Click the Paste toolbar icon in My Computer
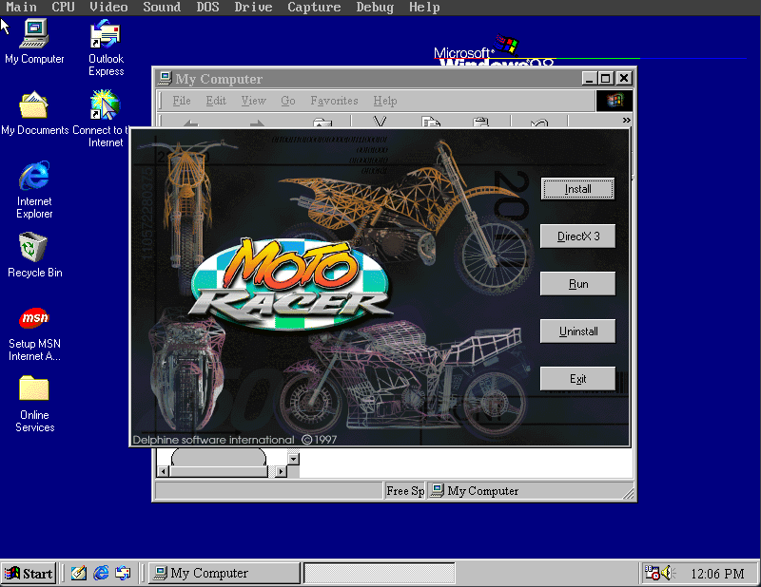This screenshot has width=761, height=587. (x=480, y=122)
